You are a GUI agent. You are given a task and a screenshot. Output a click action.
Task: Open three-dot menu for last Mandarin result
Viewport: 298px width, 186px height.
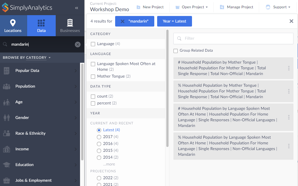tap(289, 146)
